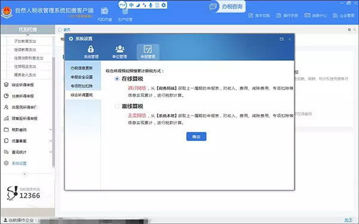
Task: Select 申报管理 icon tab
Action: [x=148, y=52]
